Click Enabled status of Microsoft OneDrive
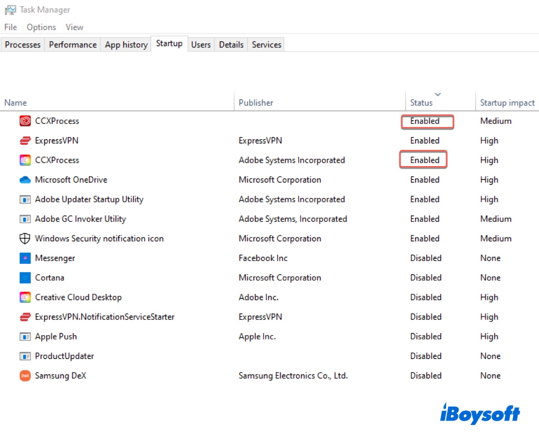This screenshot has width=539, height=438. (424, 180)
